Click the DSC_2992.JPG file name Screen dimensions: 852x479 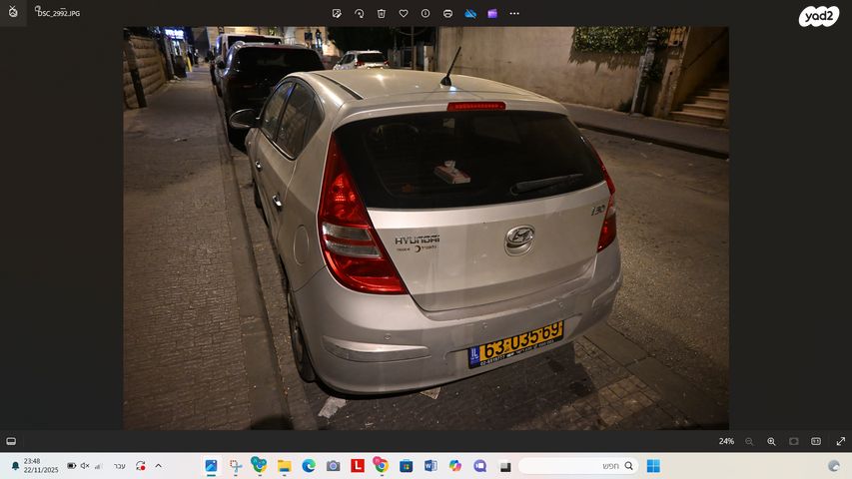58,15
